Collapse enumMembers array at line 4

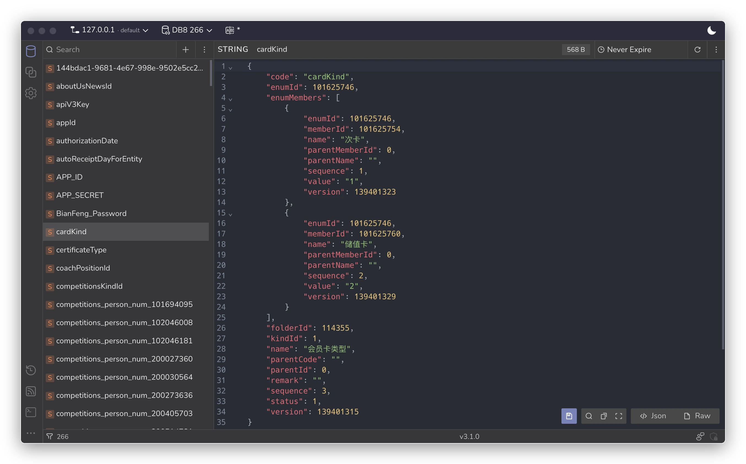pos(231,99)
